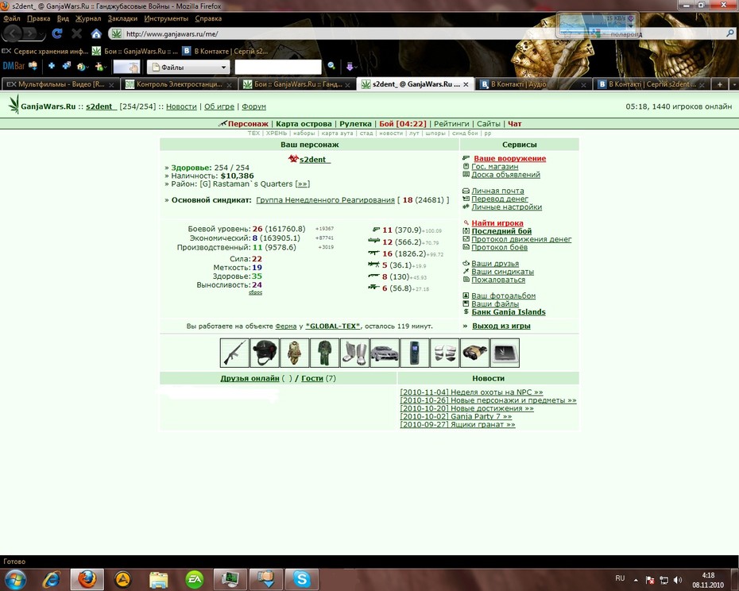The image size is (739, 591).
Task: Open the binoculars item slot
Action: pos(474,353)
